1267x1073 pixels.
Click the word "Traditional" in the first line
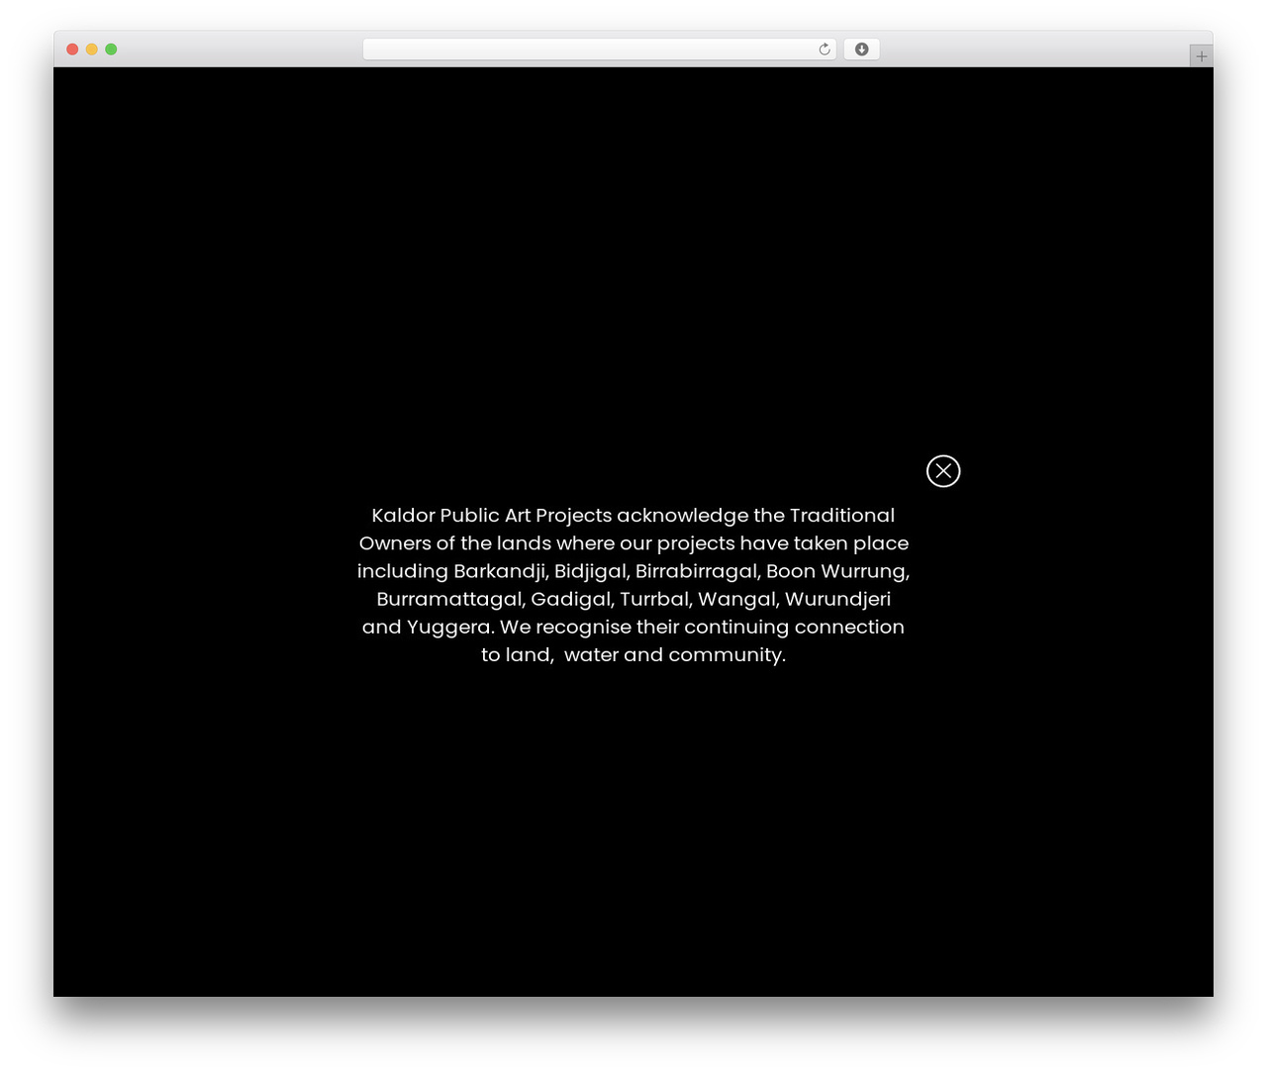(842, 516)
